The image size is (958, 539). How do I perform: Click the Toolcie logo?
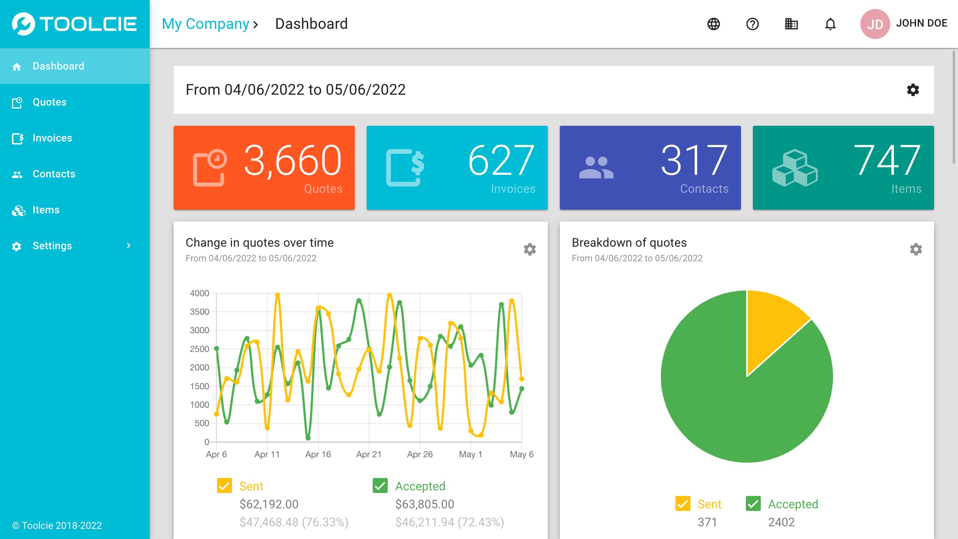[x=75, y=24]
